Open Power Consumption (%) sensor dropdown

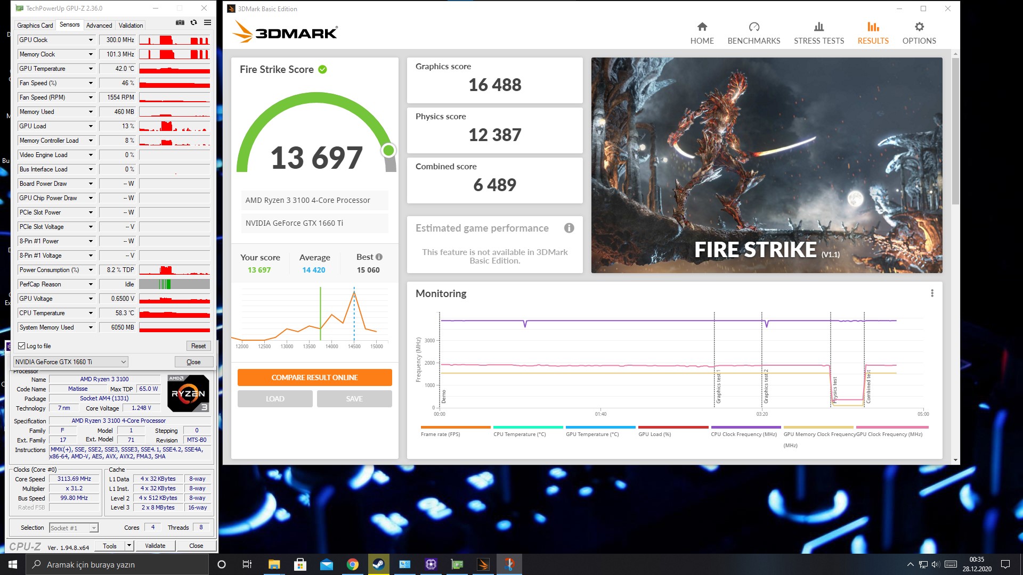[91, 270]
